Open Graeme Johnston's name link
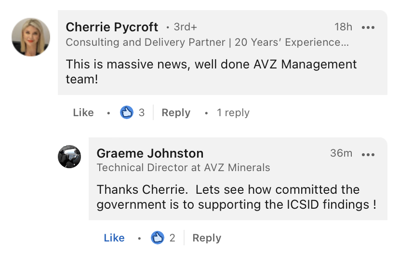The width and height of the screenshot is (399, 254). [x=150, y=153]
